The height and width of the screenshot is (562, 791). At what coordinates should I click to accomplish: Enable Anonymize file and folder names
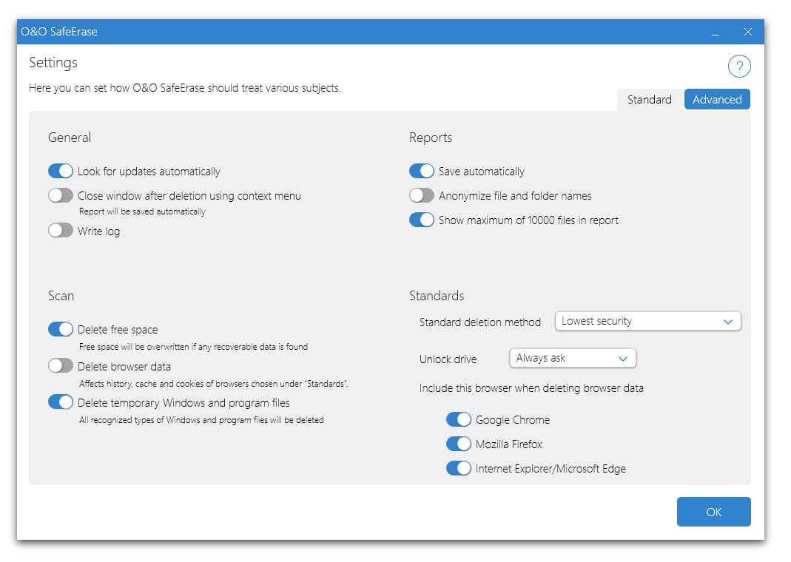click(x=422, y=196)
